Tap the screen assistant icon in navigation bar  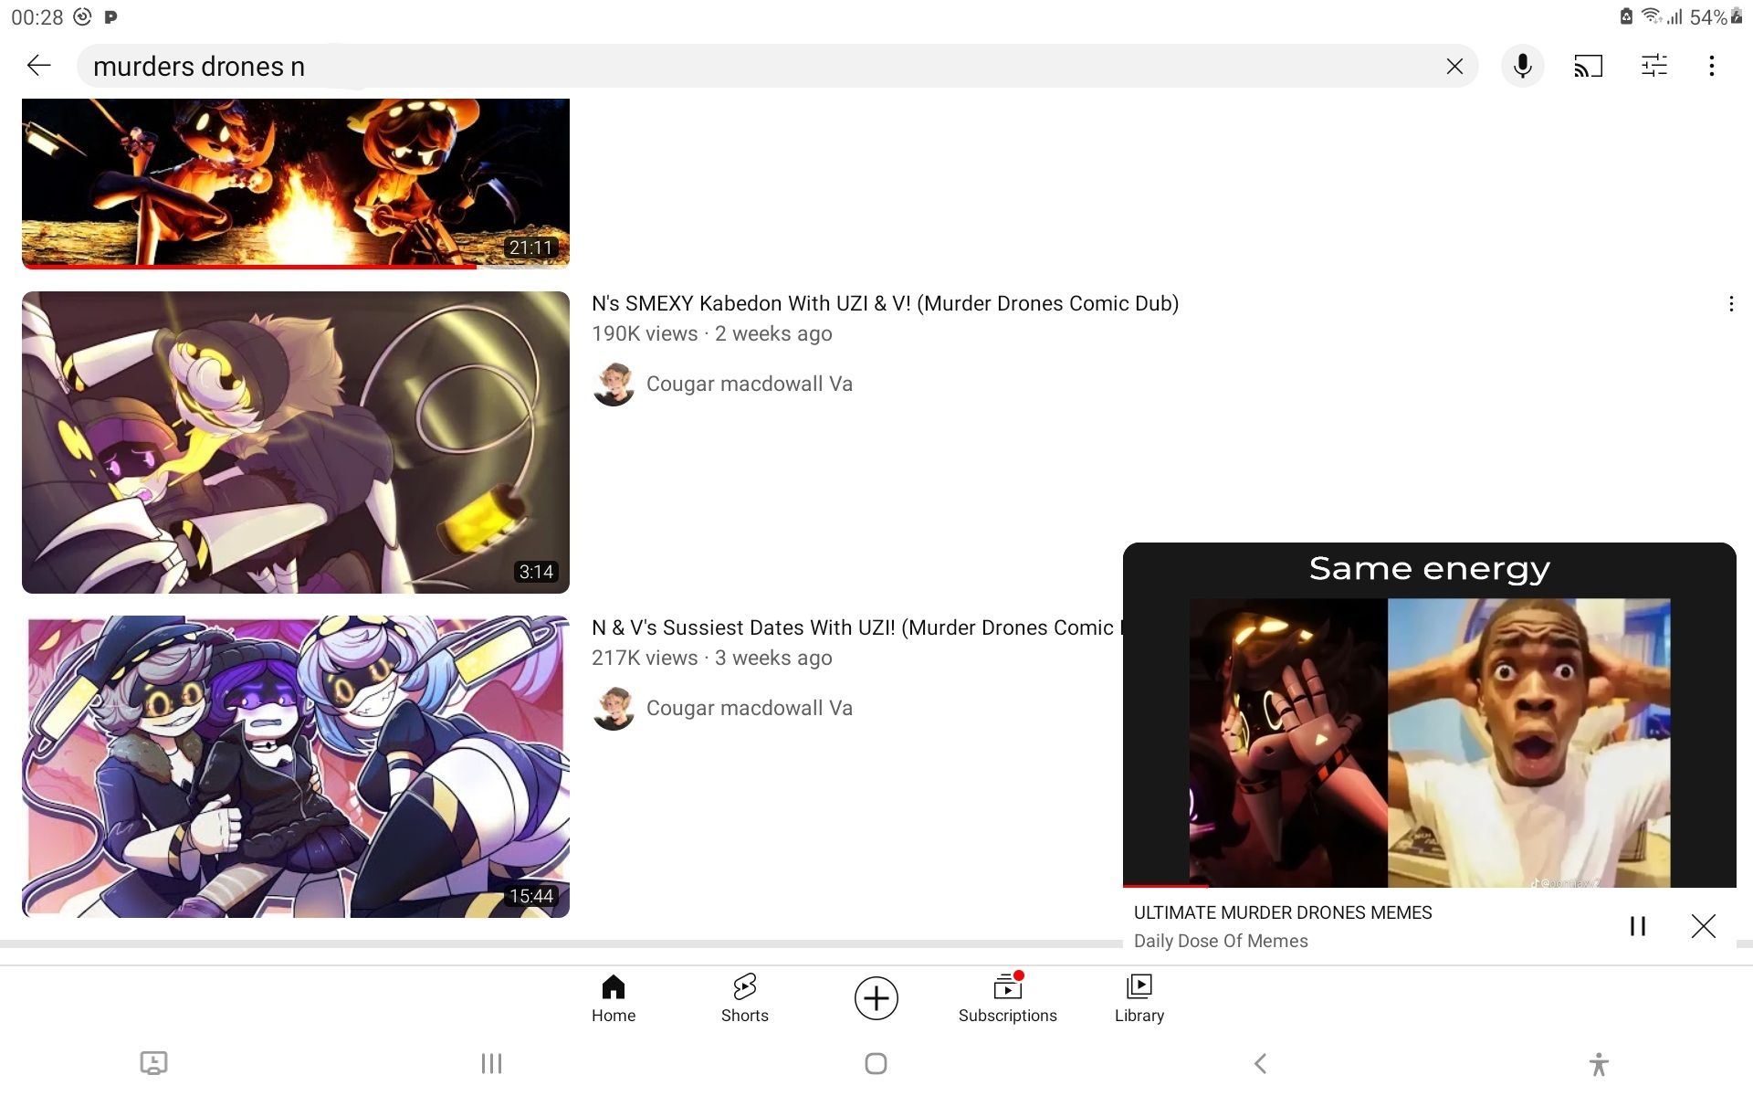tap(153, 1063)
